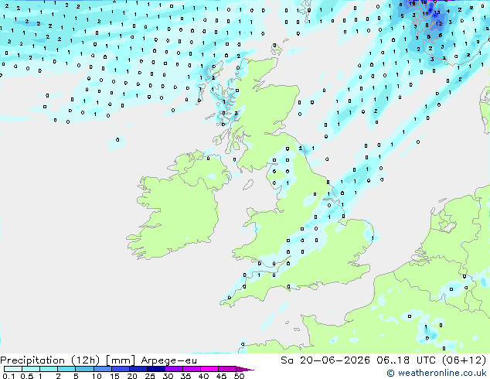Click the 'Sa 20-06-2026' date text
The image size is (490, 379).
tap(325, 360)
